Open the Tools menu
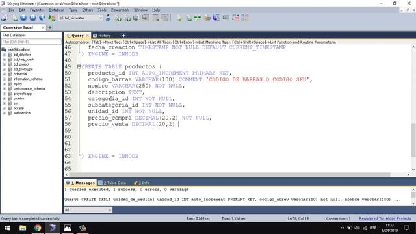Screen dimensions: 416x234 102,10
